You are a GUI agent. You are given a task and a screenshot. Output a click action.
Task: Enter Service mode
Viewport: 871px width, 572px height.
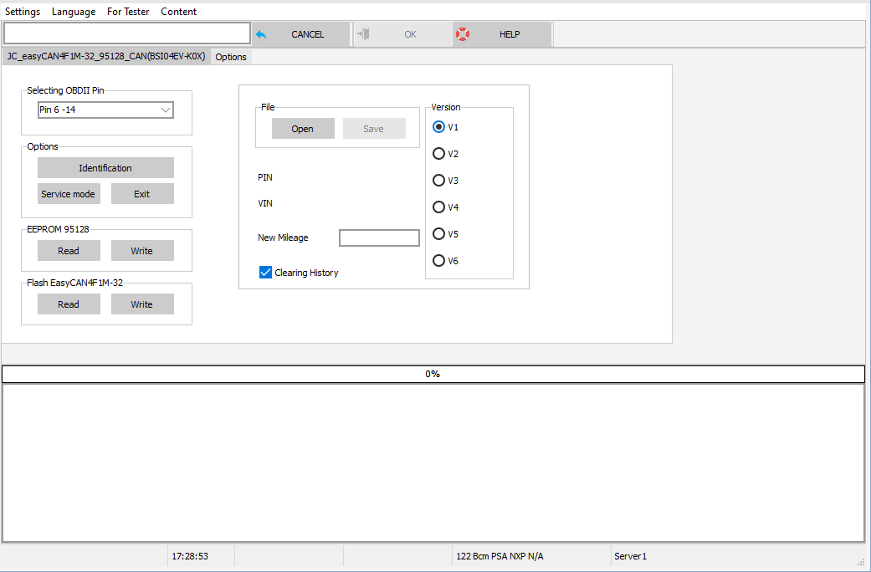pos(69,193)
